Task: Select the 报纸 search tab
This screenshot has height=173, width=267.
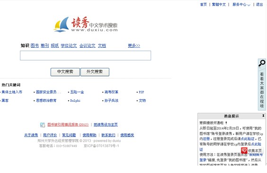Action: (x=55, y=45)
